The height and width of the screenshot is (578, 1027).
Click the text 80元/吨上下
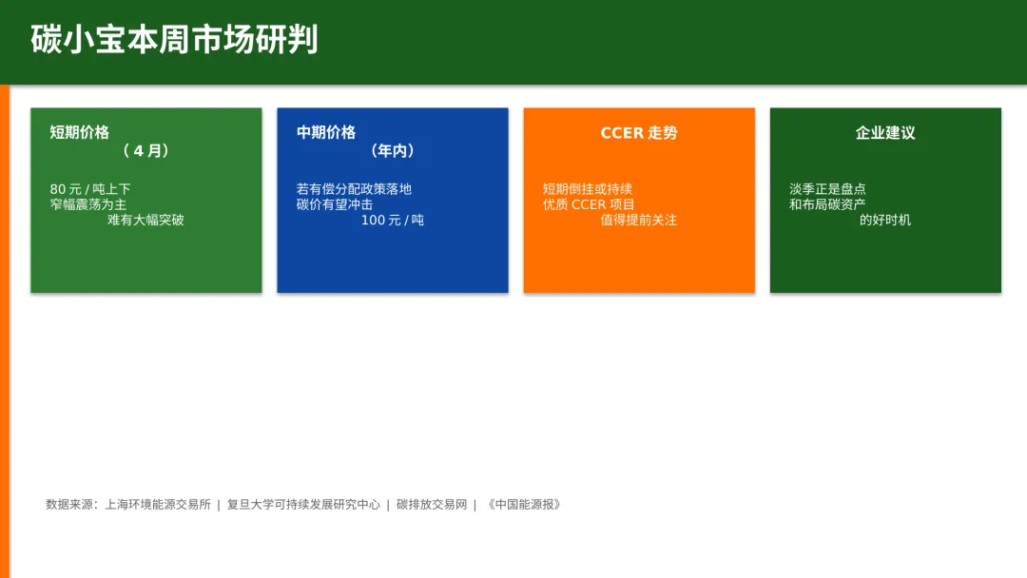(x=90, y=189)
